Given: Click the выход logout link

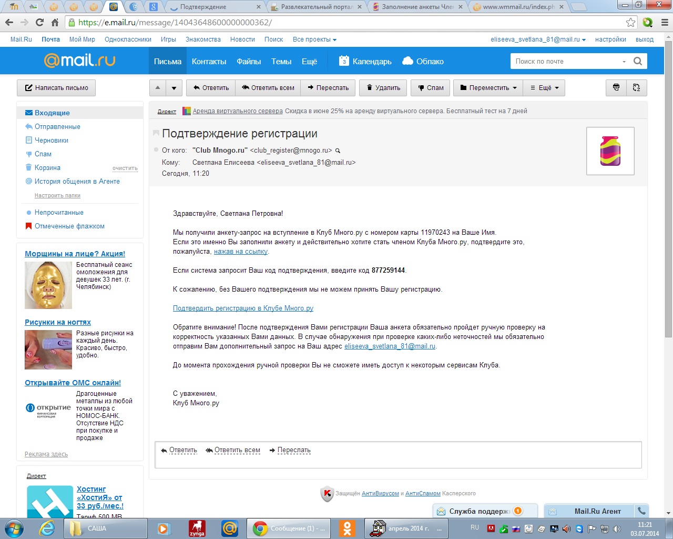Looking at the screenshot, I should (645, 39).
